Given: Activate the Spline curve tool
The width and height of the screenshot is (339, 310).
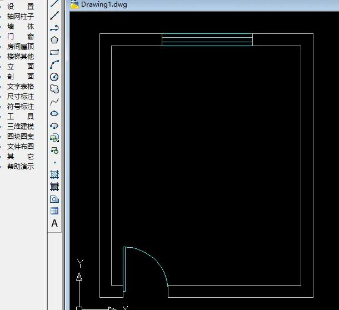Looking at the screenshot, I should (x=54, y=101).
